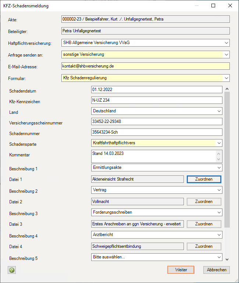Click the Akte field showing 000002-23
This screenshot has height=283, width=239.
146,19
